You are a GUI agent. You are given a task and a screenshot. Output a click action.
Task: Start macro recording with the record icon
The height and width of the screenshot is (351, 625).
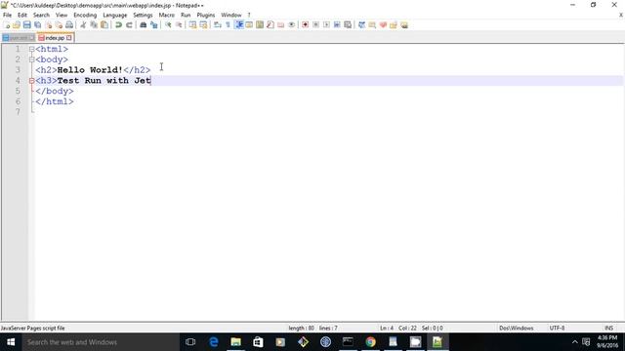(305, 25)
